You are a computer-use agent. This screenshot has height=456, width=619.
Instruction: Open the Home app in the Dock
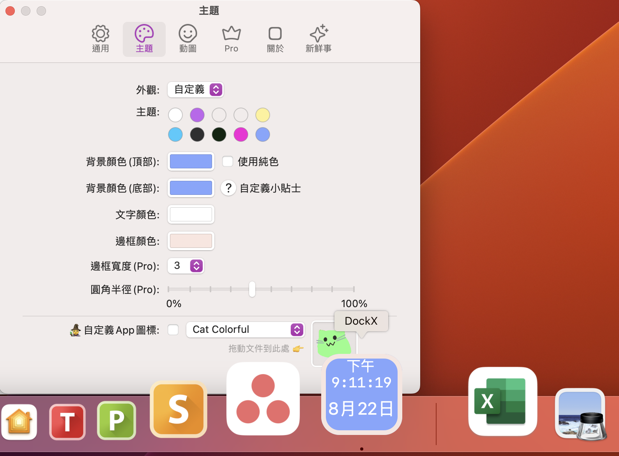coord(19,422)
